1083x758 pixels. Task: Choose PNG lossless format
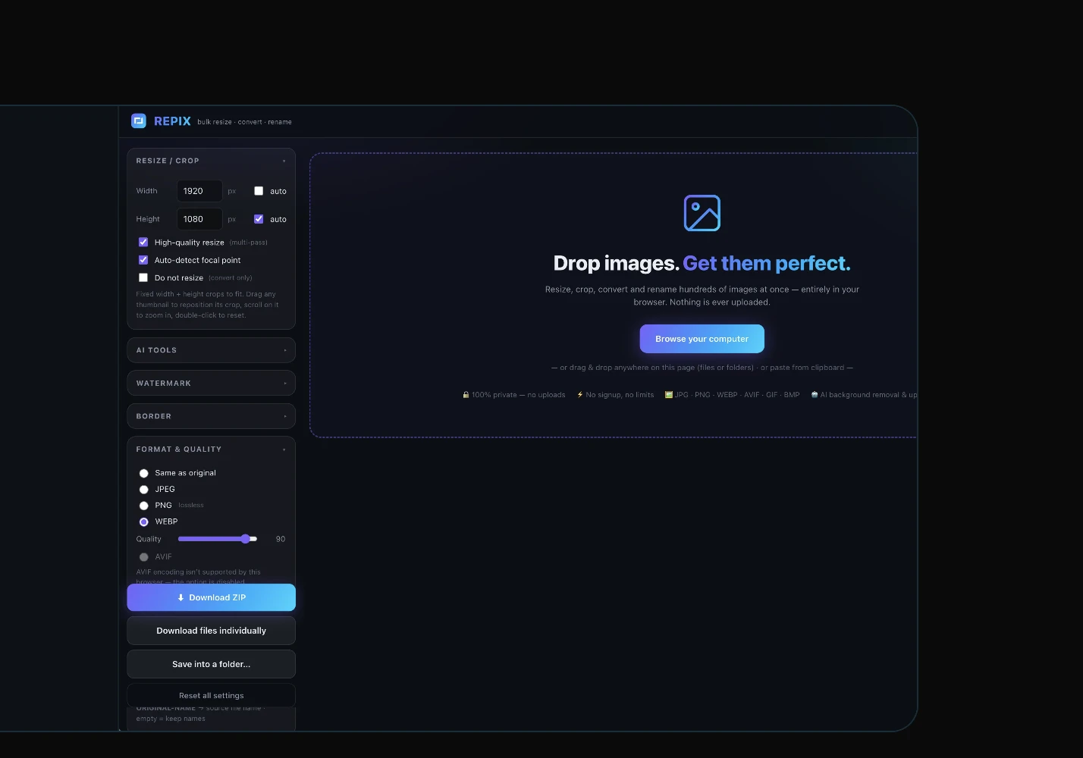(144, 506)
